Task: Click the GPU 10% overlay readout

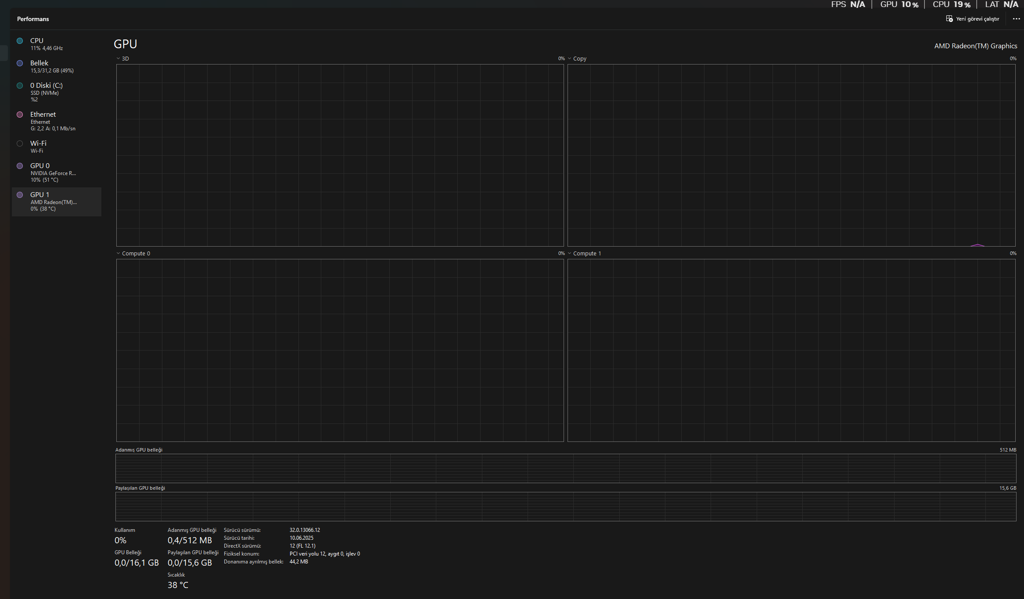Action: (x=899, y=4)
